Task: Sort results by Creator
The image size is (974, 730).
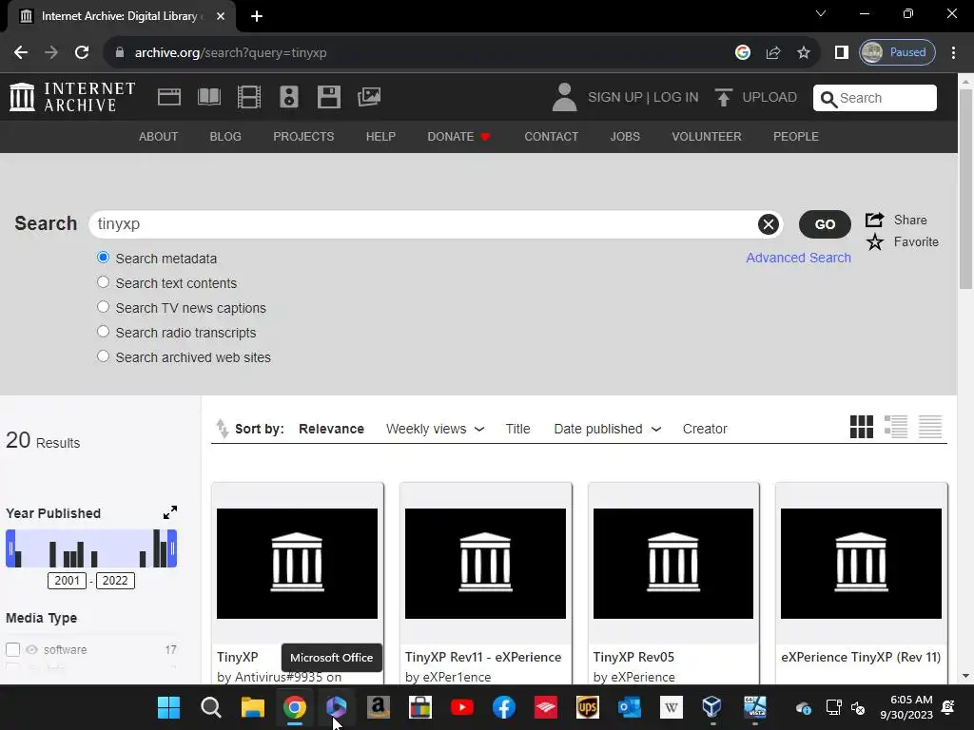Action: tap(705, 429)
